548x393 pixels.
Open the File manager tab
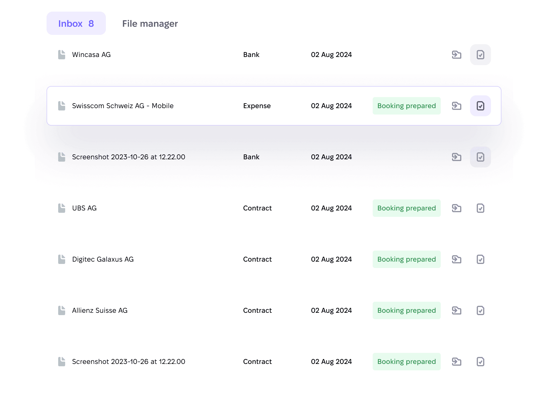(150, 24)
